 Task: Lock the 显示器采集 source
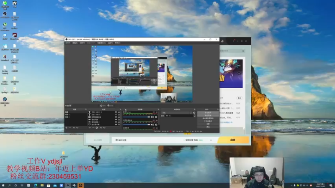coord(119,124)
